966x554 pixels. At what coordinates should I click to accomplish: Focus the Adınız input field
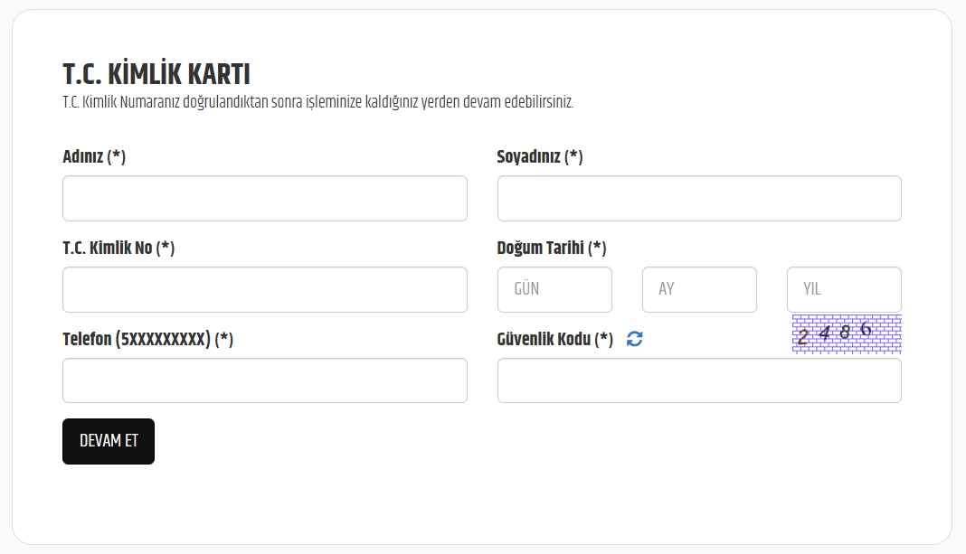(x=264, y=199)
